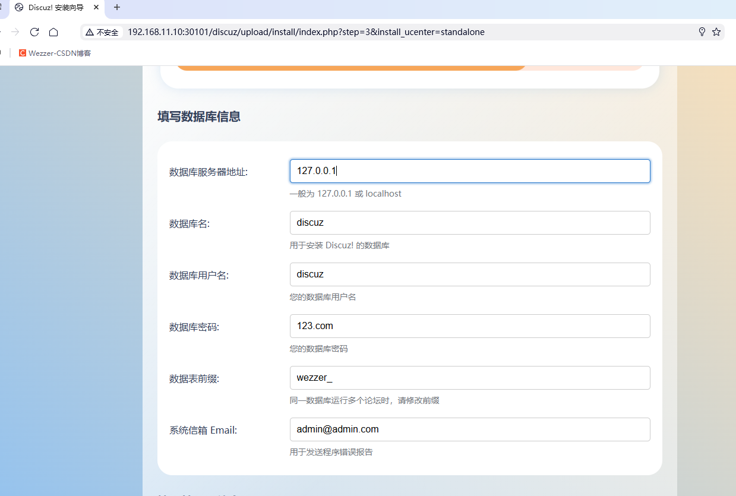The width and height of the screenshot is (736, 496).
Task: Click hint text 一般为 127.0.0.1 或 localhost
Action: click(x=346, y=194)
